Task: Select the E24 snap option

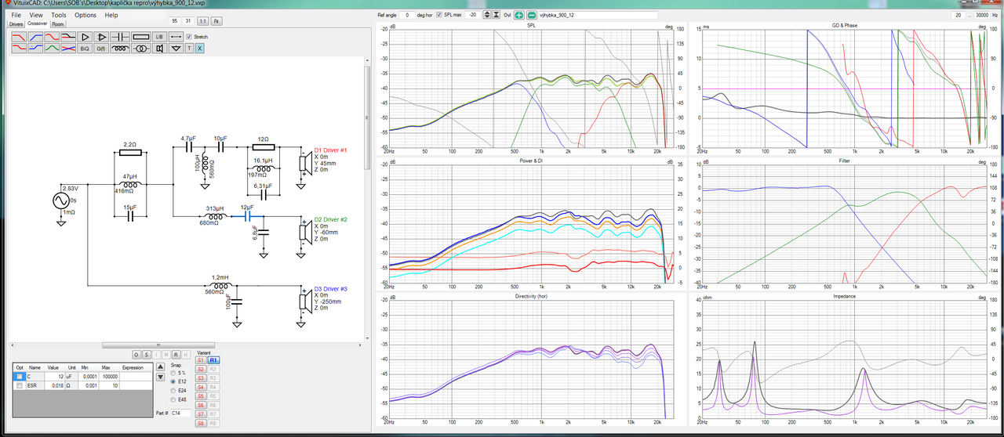Action: (173, 390)
